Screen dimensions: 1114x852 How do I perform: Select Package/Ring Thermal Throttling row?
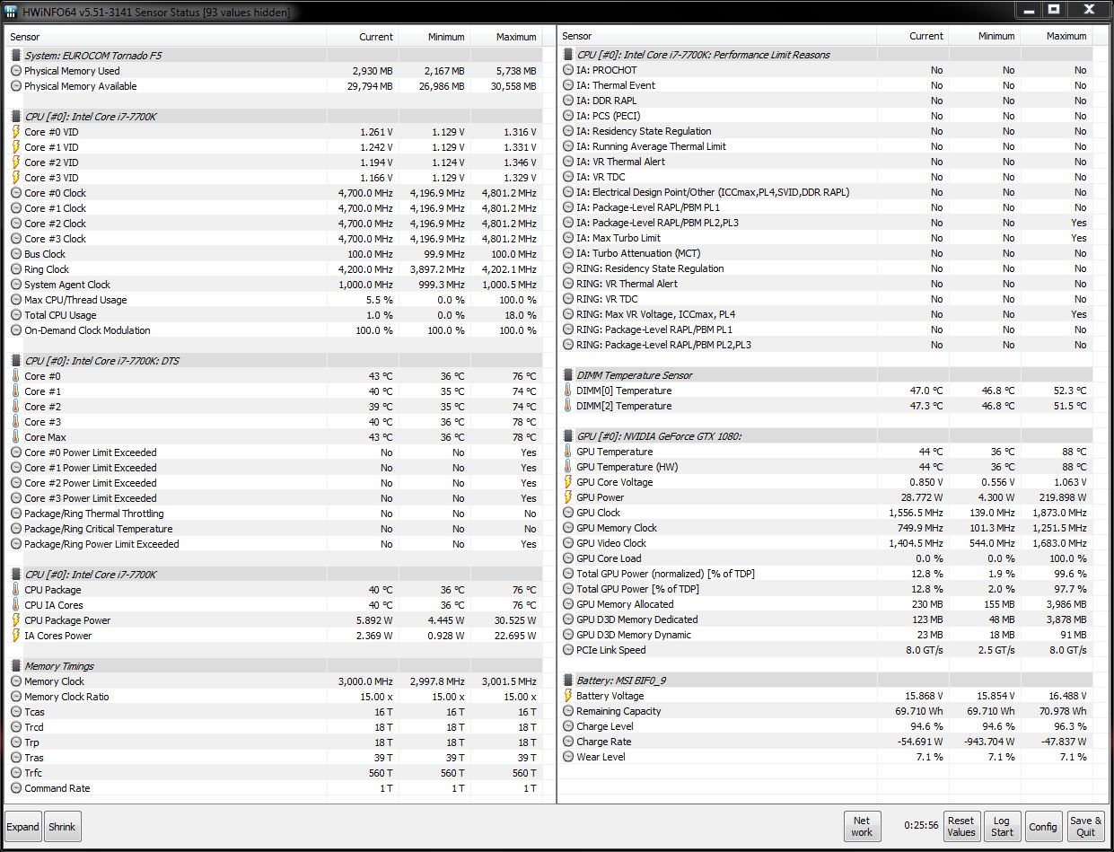274,514
